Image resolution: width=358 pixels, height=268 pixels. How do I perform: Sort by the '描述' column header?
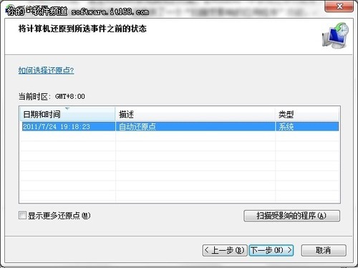coord(195,114)
